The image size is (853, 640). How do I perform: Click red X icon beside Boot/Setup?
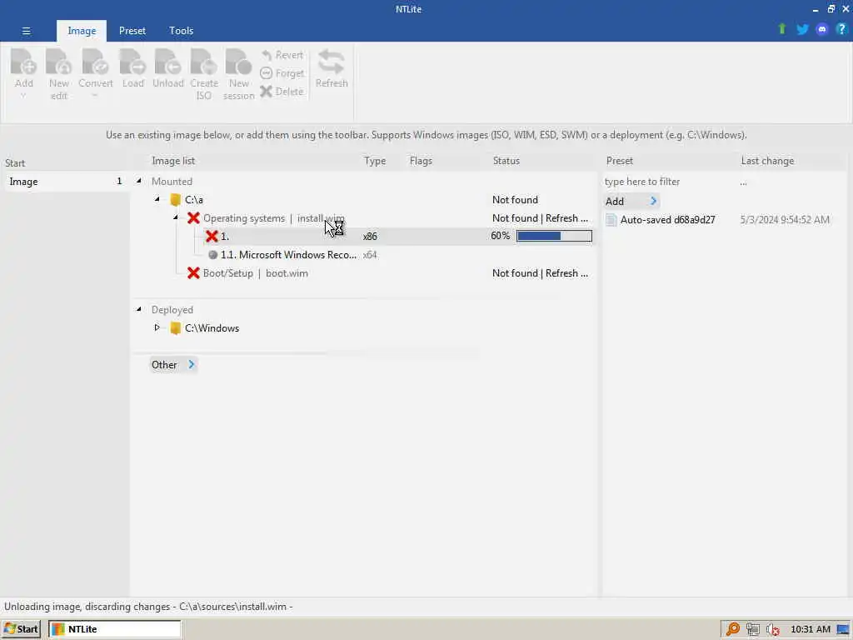click(193, 273)
